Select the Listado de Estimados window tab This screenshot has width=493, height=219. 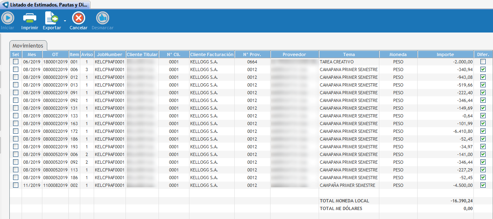[x=48, y=5]
